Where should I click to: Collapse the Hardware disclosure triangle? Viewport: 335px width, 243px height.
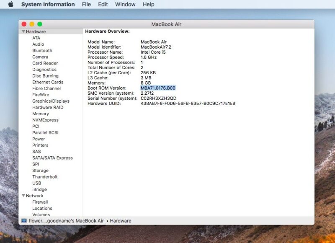click(x=23, y=31)
